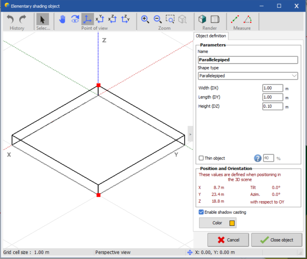Open the Shape type dropdown
Image resolution: width=307 pixels, height=259 pixels.
coord(248,76)
